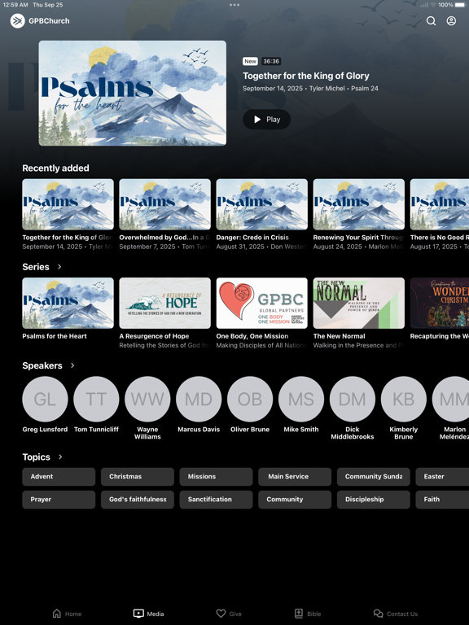Play Together for the King of Glory

[266, 119]
